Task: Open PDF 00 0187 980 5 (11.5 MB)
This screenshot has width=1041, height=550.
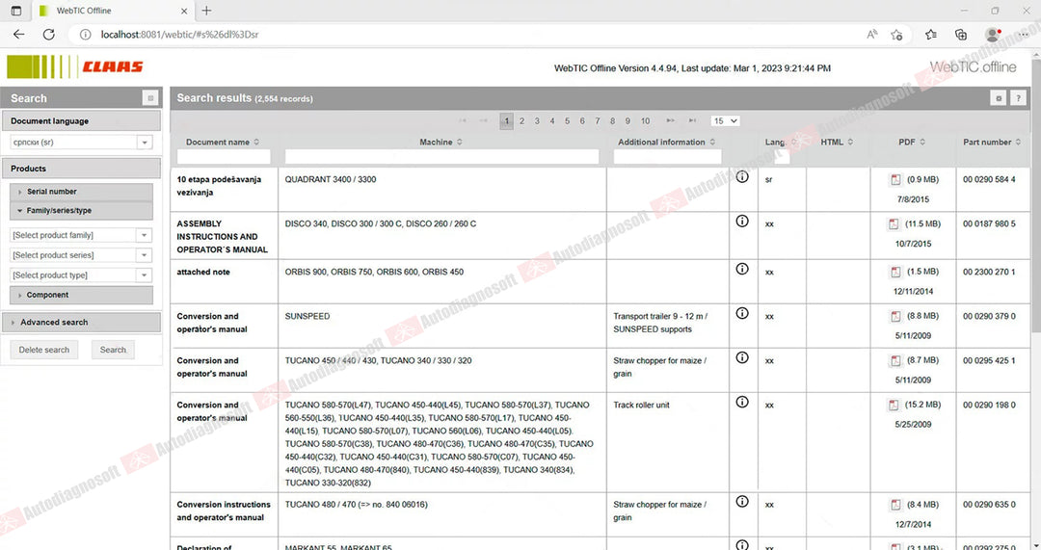Action: [x=894, y=224]
